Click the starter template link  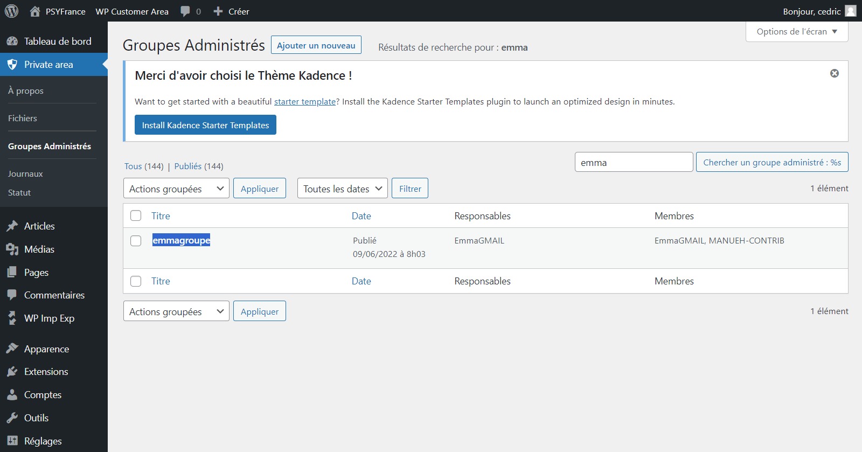[x=305, y=102]
